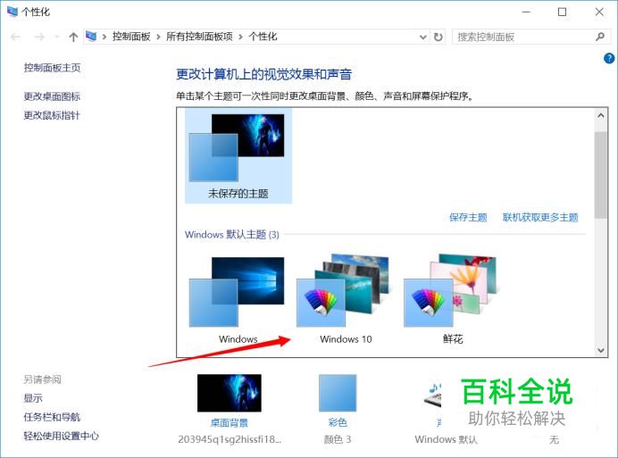Open the address bar history dropdown

[x=423, y=37]
